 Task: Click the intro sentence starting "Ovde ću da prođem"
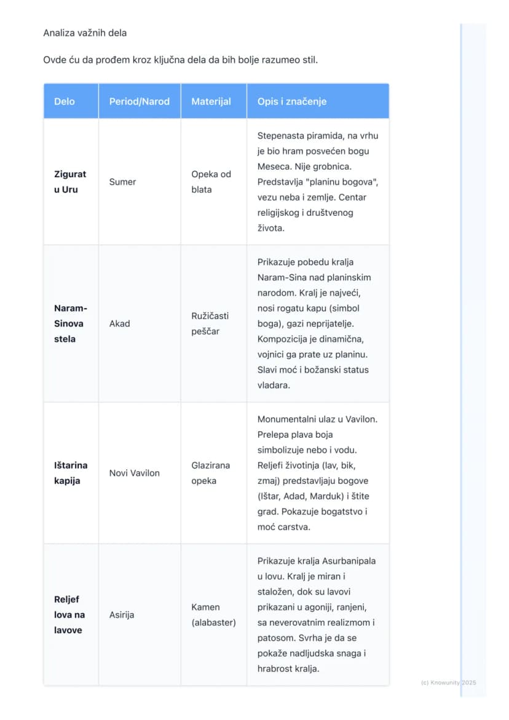[180, 60]
